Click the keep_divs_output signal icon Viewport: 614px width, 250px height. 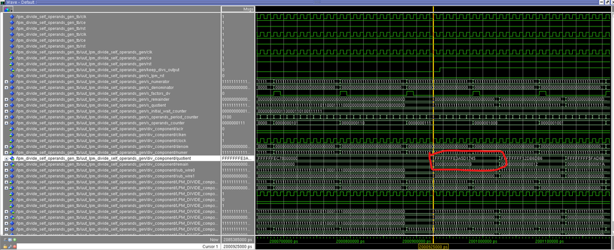[x=12, y=70]
